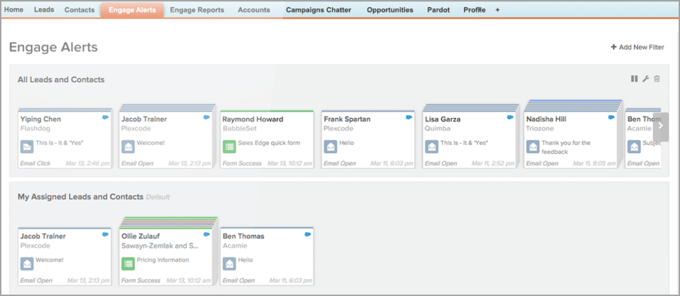Open Raymond Howard's name link
Screen dimensions: 680x296
253,119
